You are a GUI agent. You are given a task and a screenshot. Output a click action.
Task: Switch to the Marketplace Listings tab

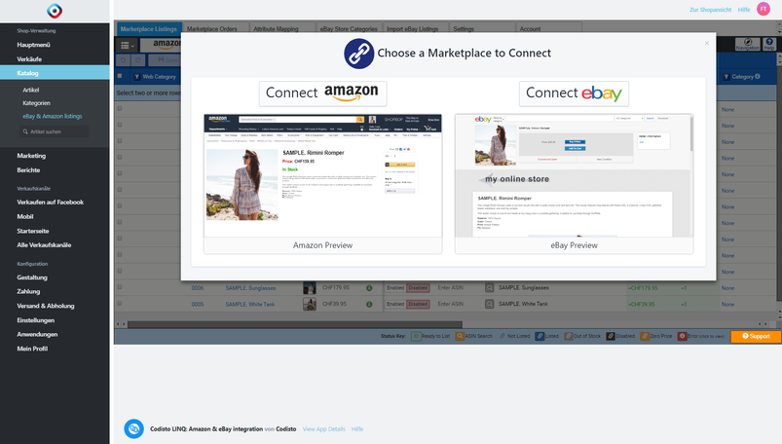148,29
